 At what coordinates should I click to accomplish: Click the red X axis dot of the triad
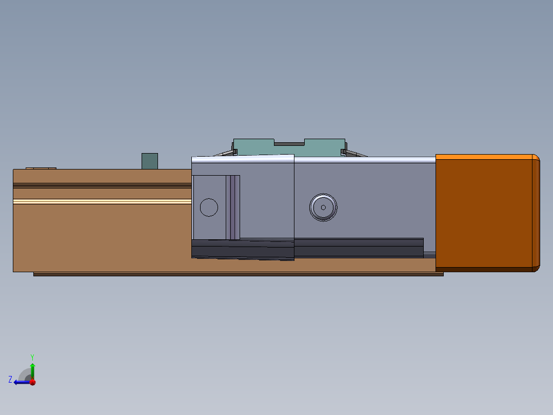coord(33,382)
